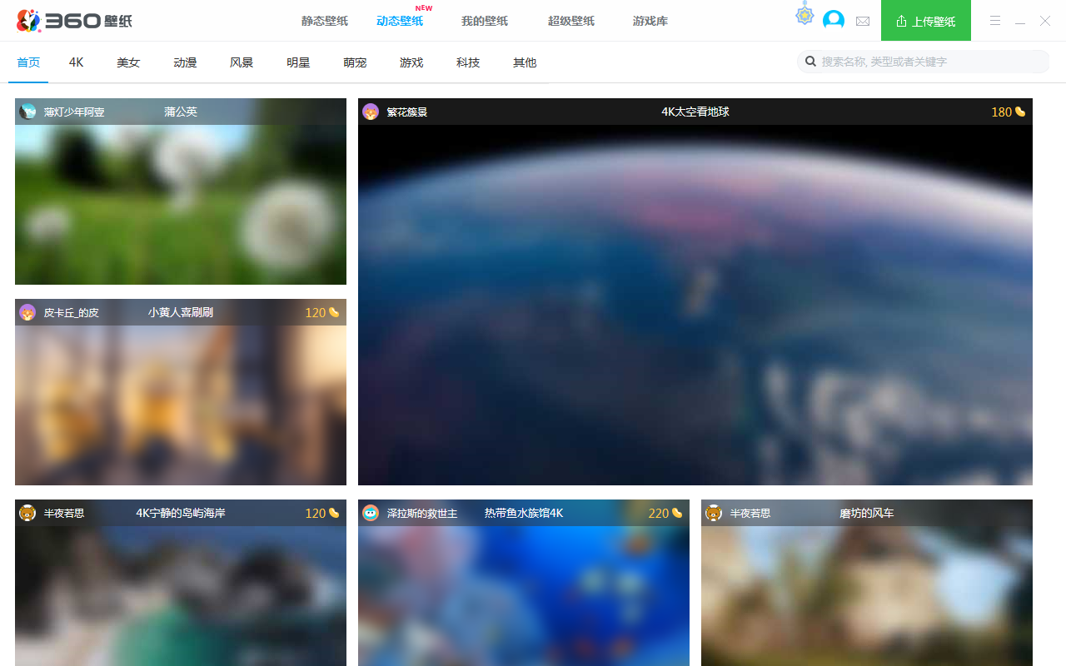Select the 动漫 category filter

(185, 62)
